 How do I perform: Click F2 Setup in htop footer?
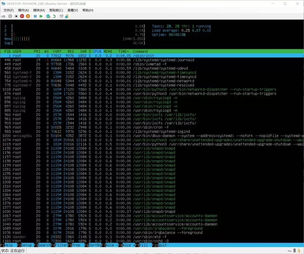(24, 245)
